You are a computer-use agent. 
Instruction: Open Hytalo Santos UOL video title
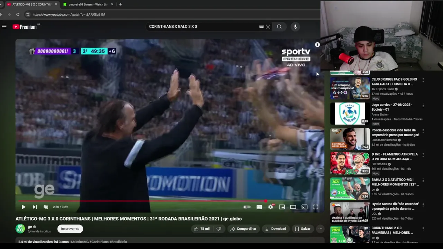tap(395, 206)
